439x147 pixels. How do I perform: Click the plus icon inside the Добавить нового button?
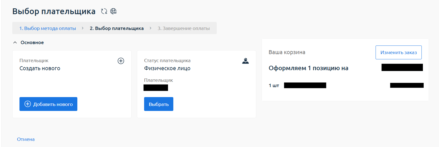[x=28, y=104]
